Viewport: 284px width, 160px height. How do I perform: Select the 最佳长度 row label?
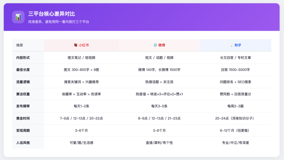23,70
